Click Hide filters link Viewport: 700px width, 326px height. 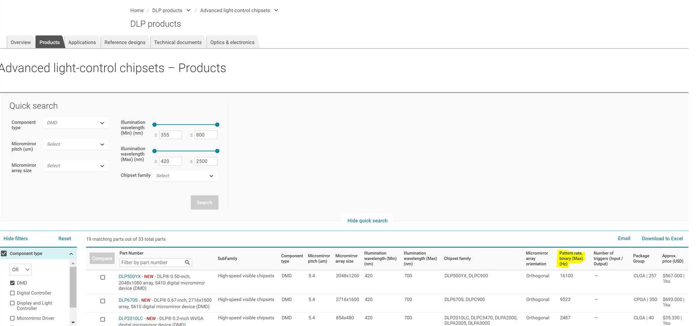pyautogui.click(x=16, y=238)
